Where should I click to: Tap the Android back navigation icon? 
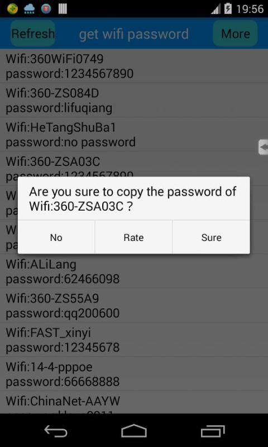click(x=56, y=431)
